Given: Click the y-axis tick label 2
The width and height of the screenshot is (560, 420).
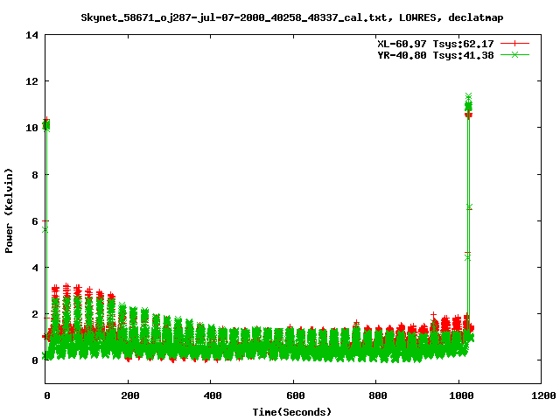Looking at the screenshot, I should tap(35, 314).
